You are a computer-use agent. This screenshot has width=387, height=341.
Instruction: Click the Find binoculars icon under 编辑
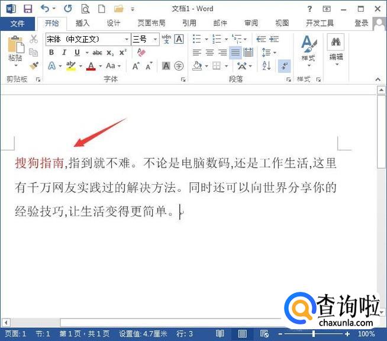[x=336, y=43]
